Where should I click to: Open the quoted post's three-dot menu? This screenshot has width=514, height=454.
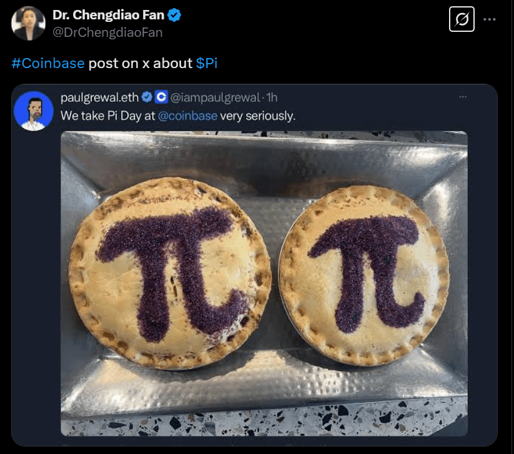coord(462,97)
